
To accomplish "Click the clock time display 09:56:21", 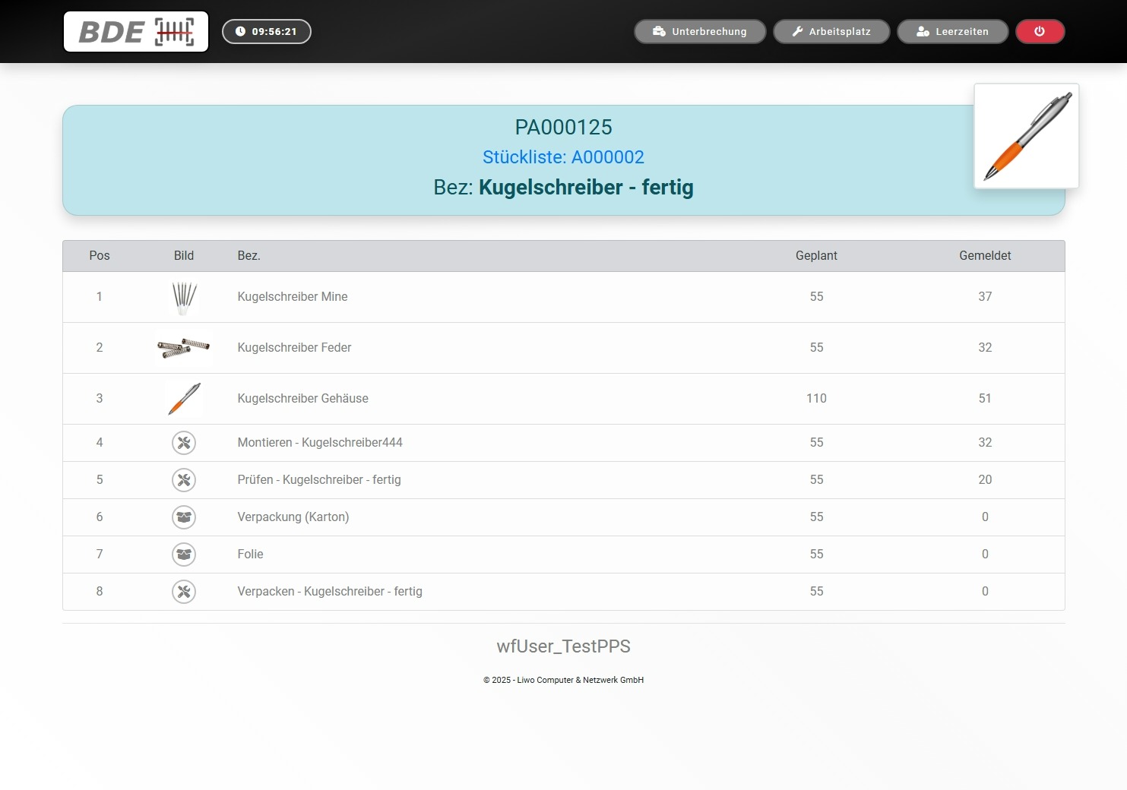I will (267, 32).
